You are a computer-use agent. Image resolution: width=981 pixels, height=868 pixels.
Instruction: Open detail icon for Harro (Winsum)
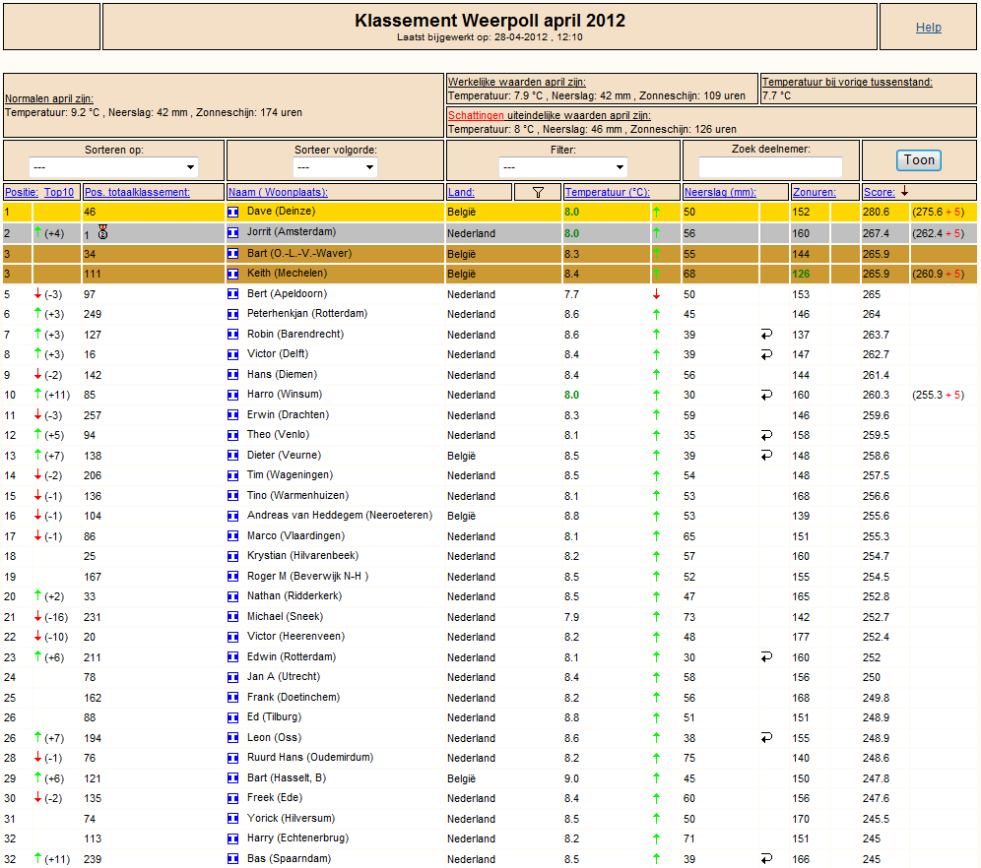(232, 395)
